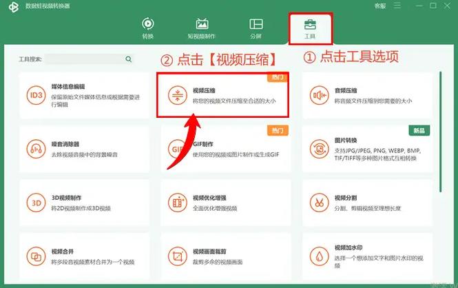This screenshot has width=458, height=288.
Task: Click the 3D视频制作 icon
Action: pyautogui.click(x=37, y=203)
